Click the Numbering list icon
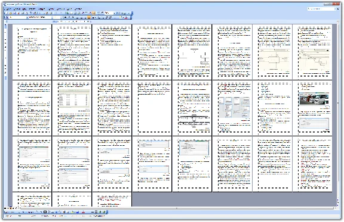Image resolution: width=344 pixels, height=222 pixels. (x=99, y=17)
